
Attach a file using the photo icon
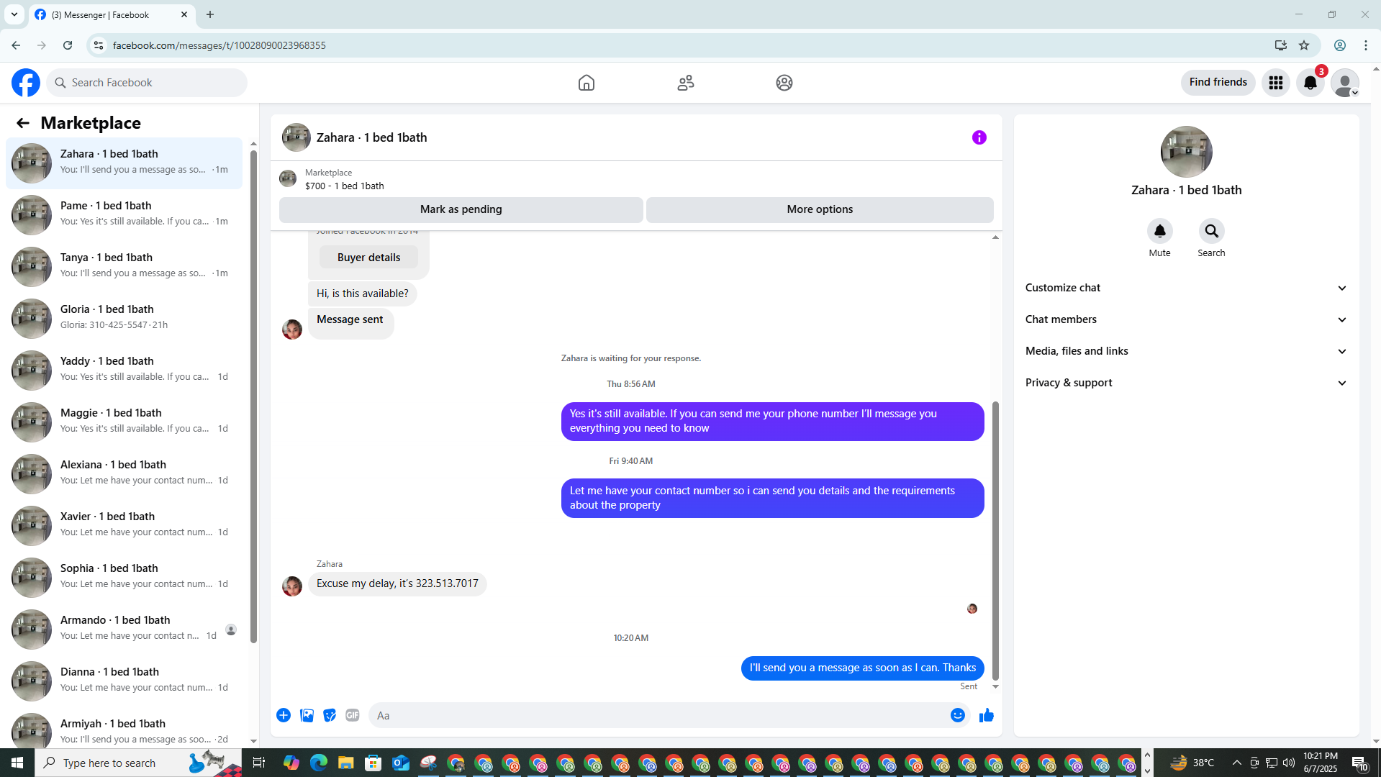point(307,715)
